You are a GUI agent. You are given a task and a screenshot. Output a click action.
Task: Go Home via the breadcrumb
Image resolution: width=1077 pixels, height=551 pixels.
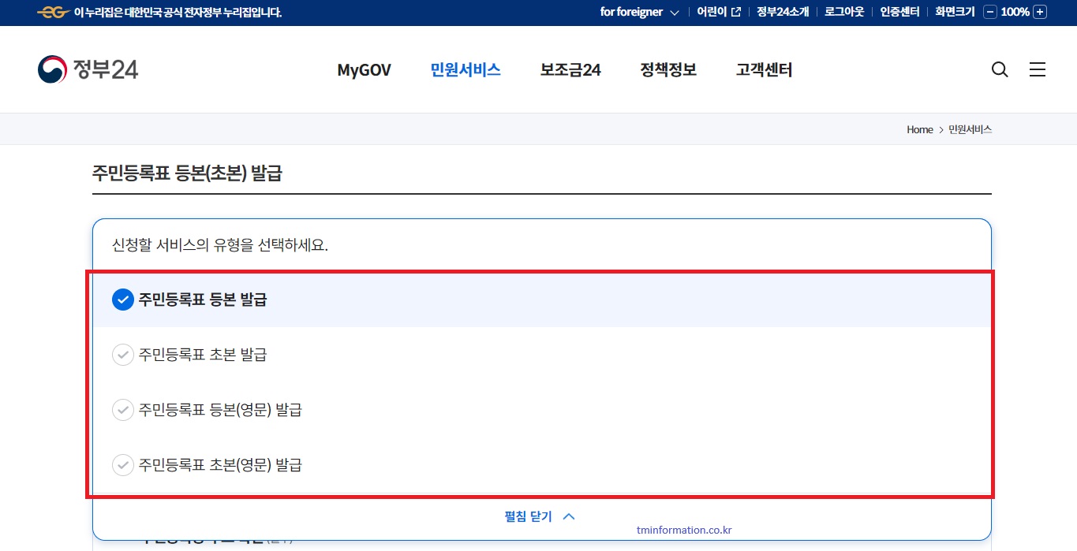point(919,129)
